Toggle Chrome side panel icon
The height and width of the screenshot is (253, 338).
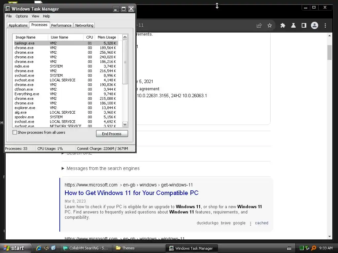coord(304,26)
